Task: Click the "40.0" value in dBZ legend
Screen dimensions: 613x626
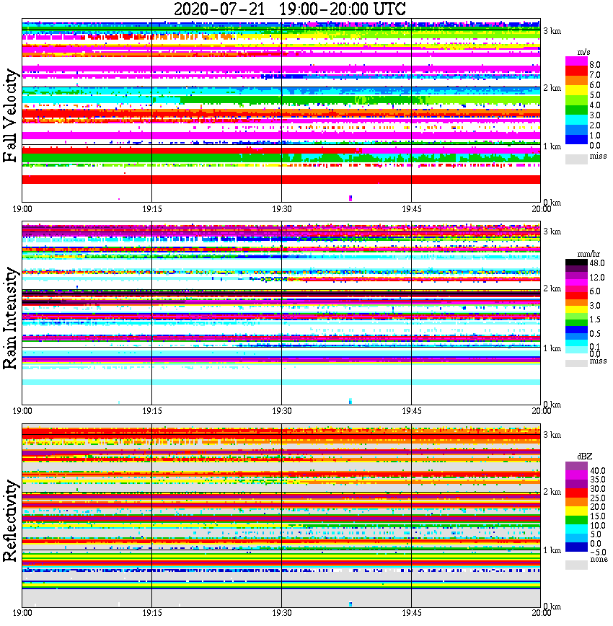Action: coord(598,471)
